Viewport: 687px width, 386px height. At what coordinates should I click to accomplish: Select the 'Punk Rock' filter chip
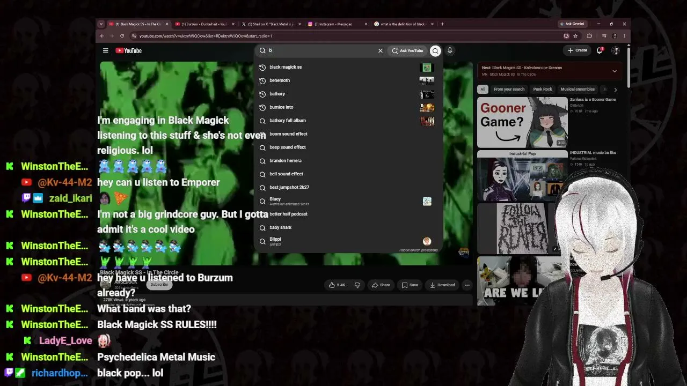pos(543,89)
